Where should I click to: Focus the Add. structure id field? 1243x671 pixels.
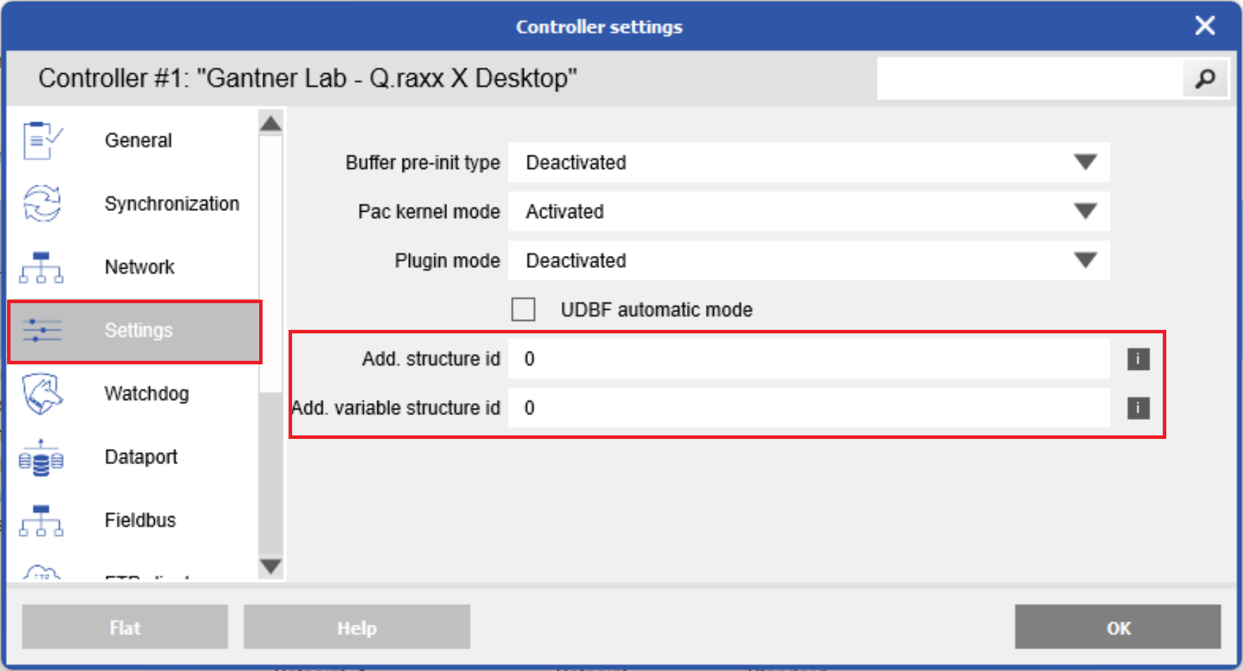(809, 359)
